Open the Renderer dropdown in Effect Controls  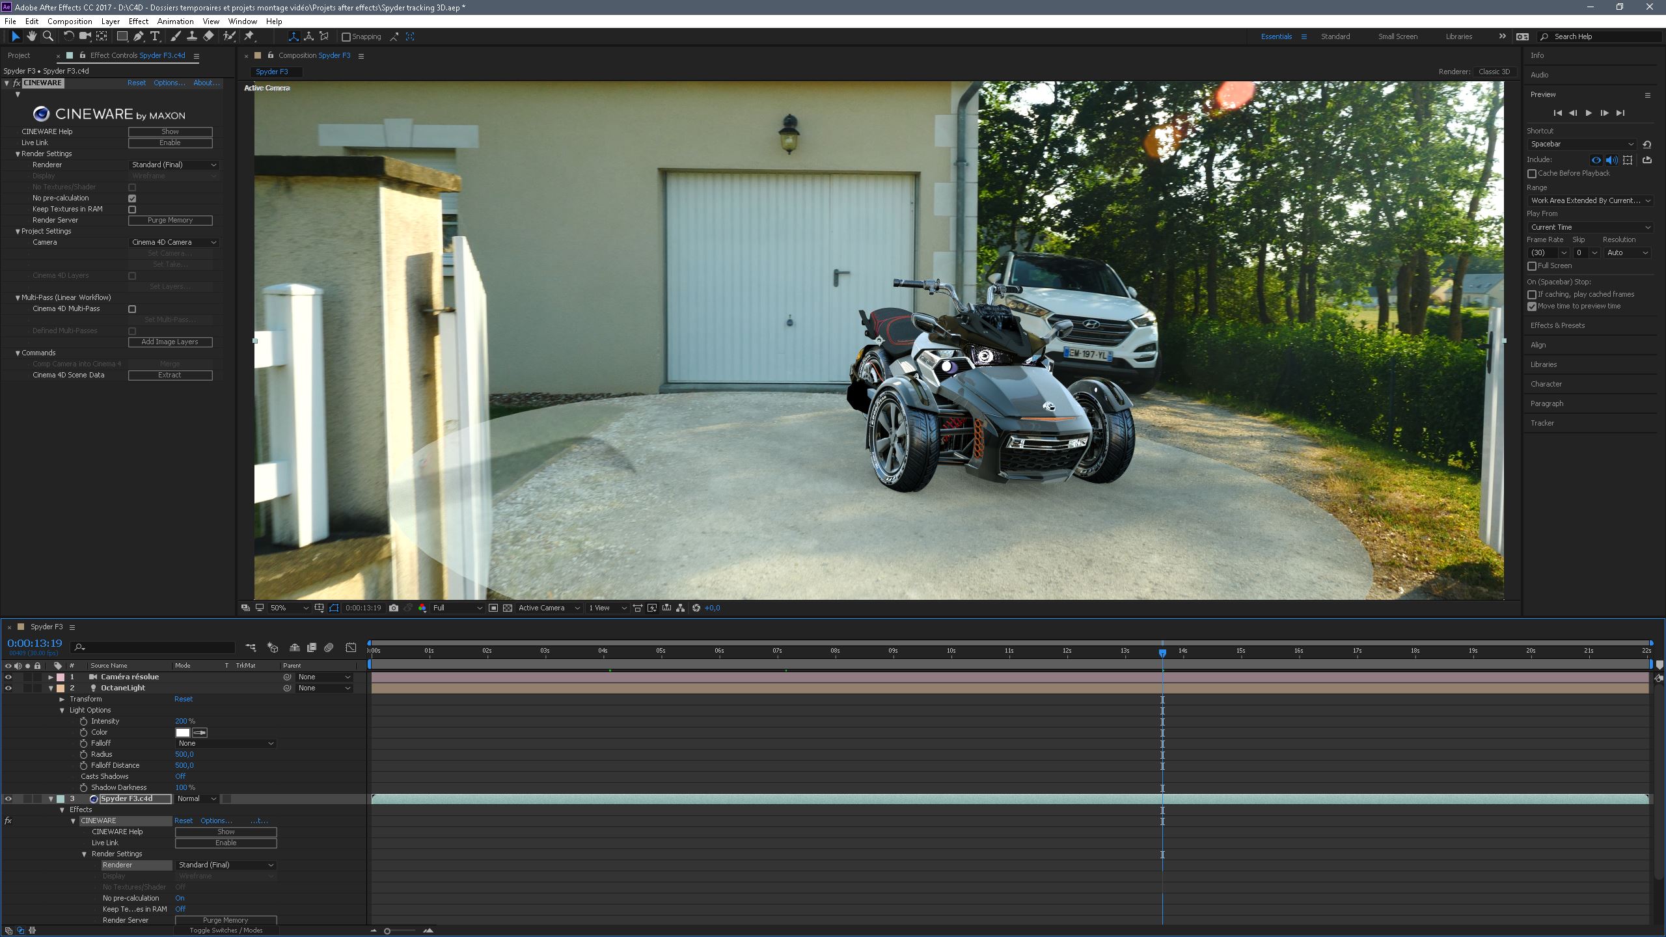[x=174, y=165]
